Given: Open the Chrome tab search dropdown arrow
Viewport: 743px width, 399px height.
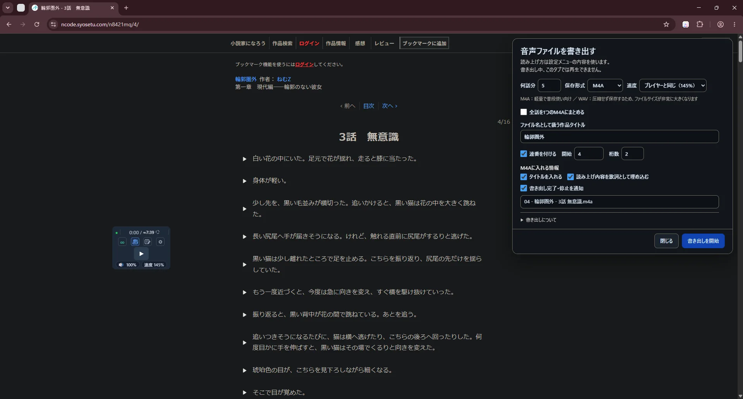Looking at the screenshot, I should [x=8, y=8].
